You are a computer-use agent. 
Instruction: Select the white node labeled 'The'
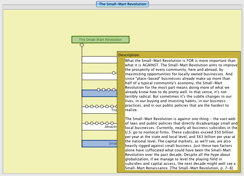[98, 110]
